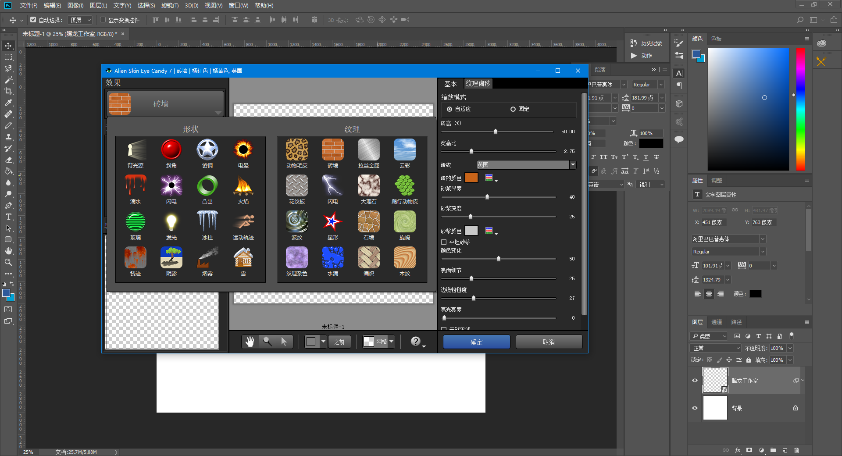Hide the 腾龙工作室 layer visibility eye

tap(695, 381)
